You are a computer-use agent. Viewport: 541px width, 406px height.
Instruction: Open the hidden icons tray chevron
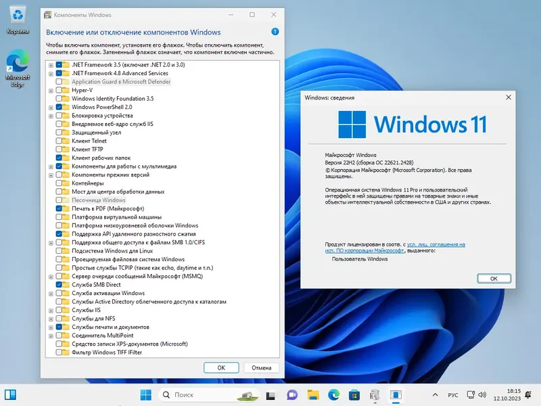[x=436, y=394]
